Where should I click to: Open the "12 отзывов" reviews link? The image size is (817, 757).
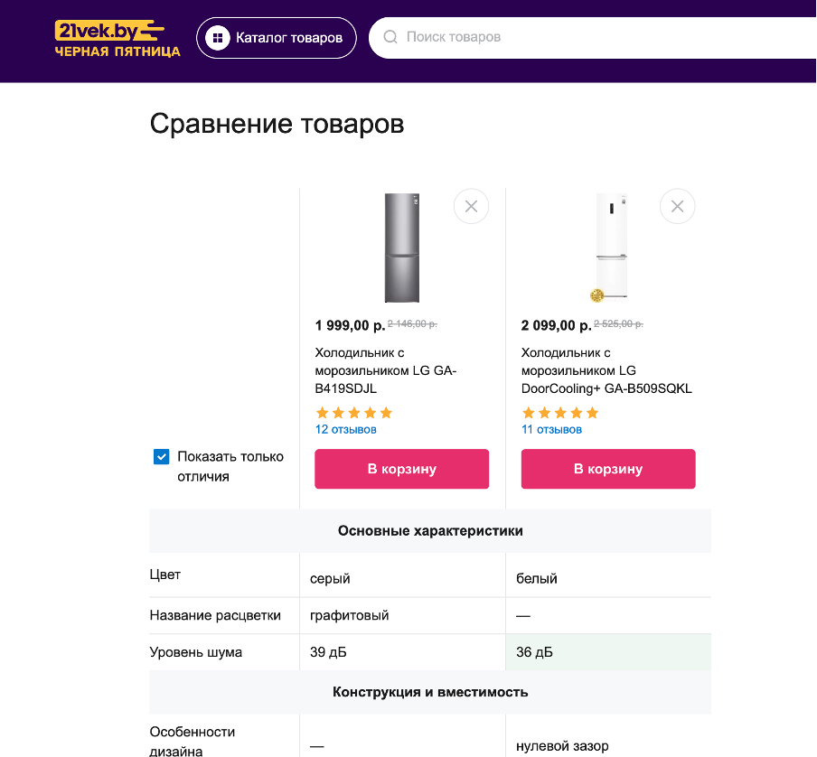coord(345,430)
